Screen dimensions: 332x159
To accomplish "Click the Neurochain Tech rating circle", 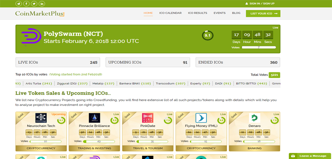I will (x=61, y=120).
